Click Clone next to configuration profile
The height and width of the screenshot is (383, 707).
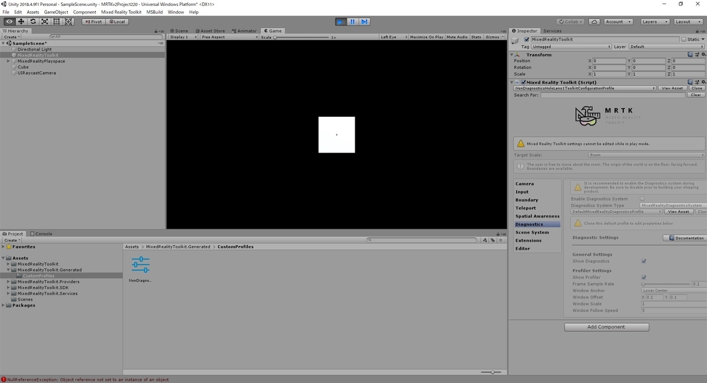coord(697,88)
